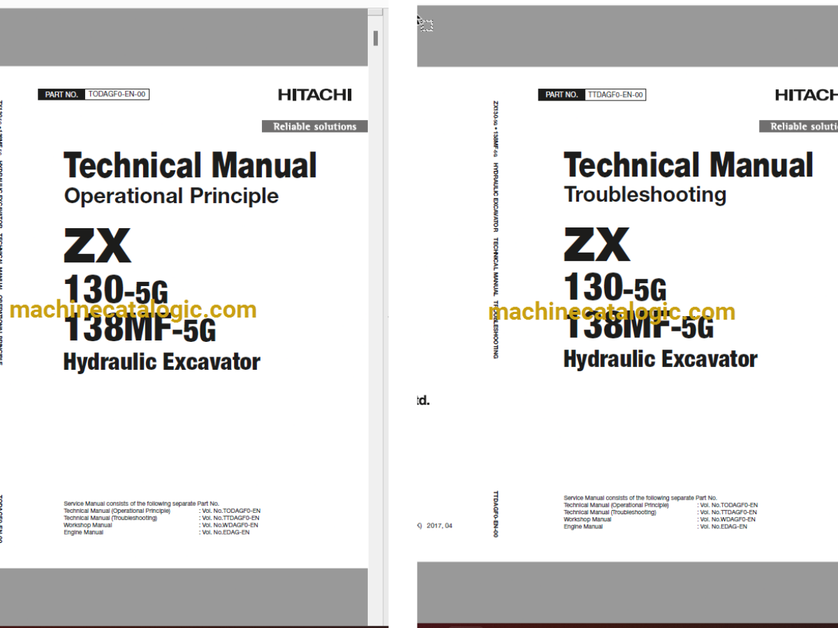Viewport: 838px width, 628px height.
Task: Click the HITACHI logo on the right page
Action: (x=807, y=95)
